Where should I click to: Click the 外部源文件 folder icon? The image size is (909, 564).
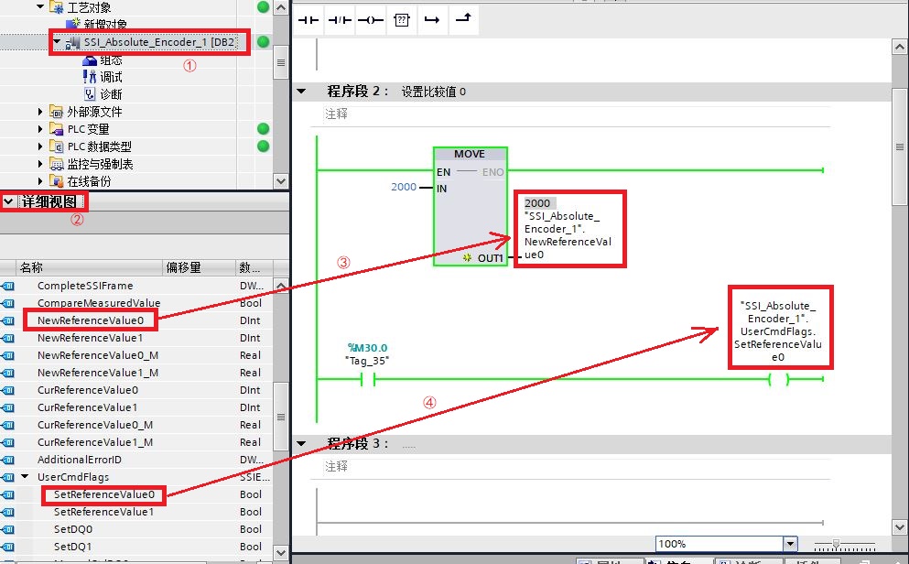56,112
